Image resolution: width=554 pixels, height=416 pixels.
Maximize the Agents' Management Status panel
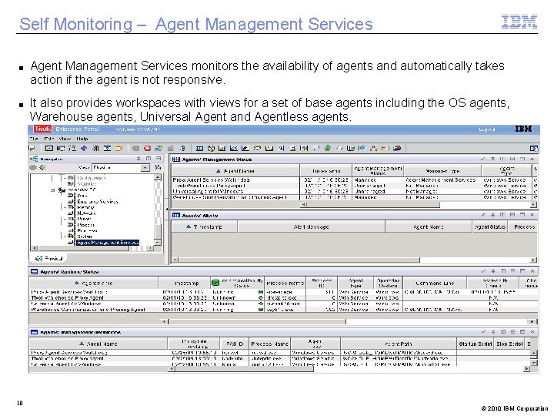click(x=522, y=159)
